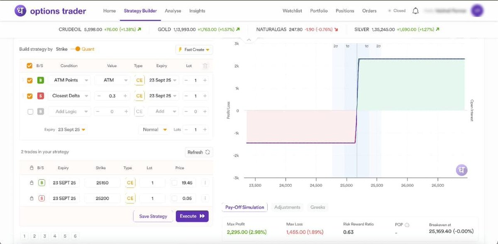The width and height of the screenshot is (498, 244).
Task: Toggle CE type on Add Logic row
Action: pyautogui.click(x=139, y=111)
